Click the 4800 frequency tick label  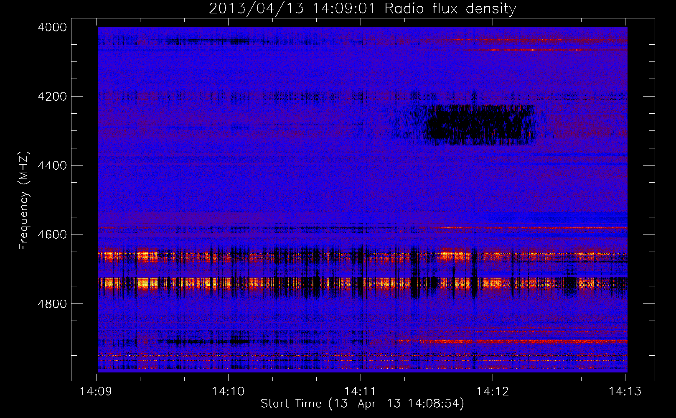pos(52,303)
